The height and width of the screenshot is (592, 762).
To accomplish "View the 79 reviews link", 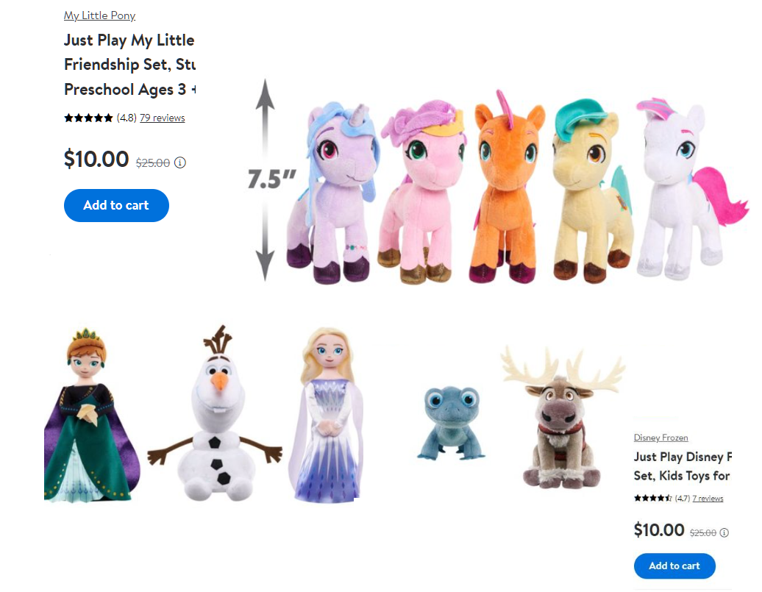I will tap(163, 118).
